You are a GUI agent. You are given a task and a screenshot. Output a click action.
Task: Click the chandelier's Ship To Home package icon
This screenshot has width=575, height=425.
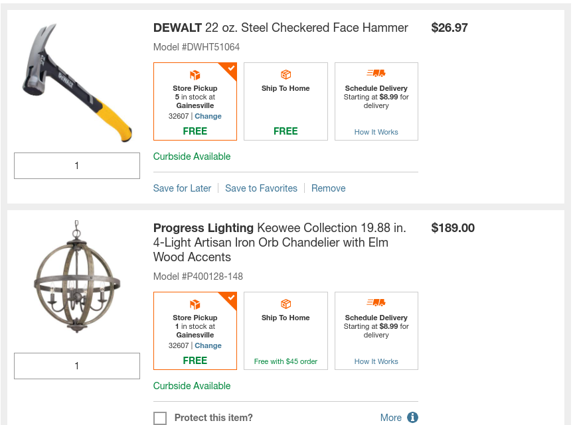(x=286, y=304)
